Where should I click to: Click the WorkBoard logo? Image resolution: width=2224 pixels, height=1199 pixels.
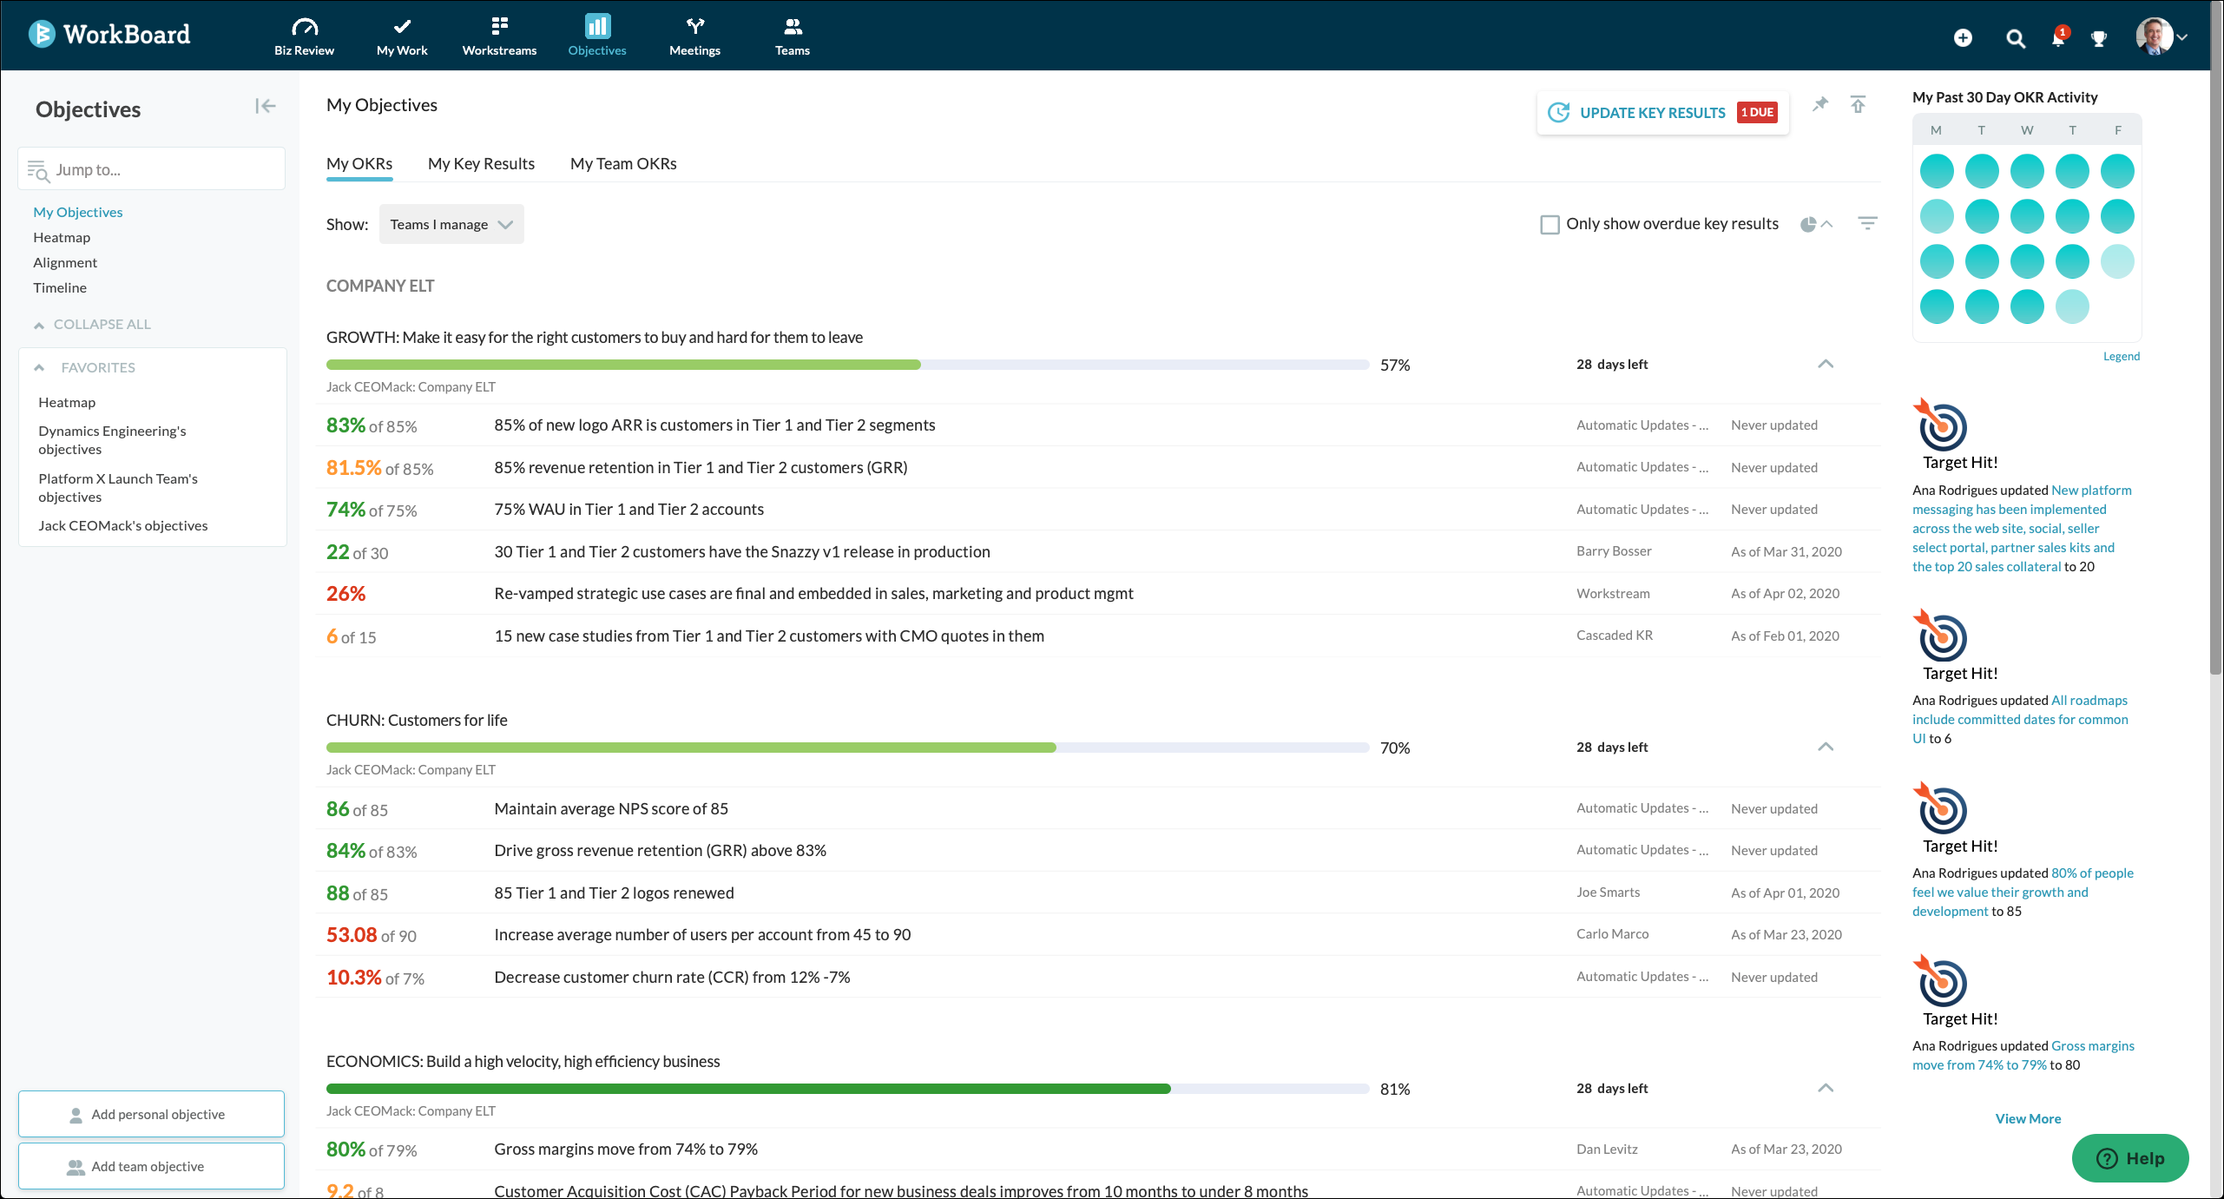(x=109, y=34)
